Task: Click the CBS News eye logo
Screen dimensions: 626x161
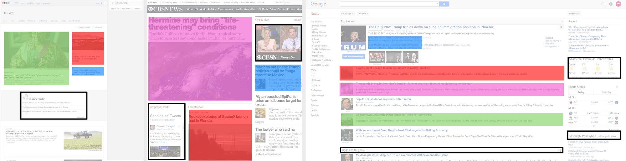Action: point(151,9)
